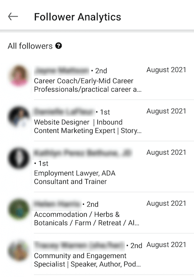Open the blurred name of the Website Designer follower
Image resolution: width=194 pixels, height=277 pixels.
[64, 112]
